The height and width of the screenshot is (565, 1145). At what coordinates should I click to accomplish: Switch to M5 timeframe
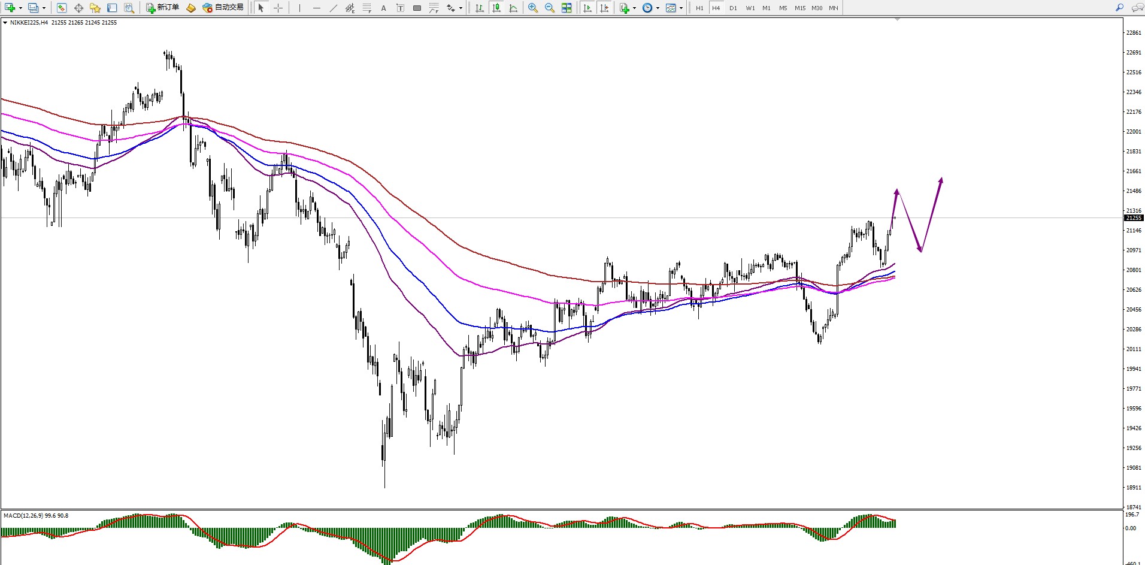(783, 8)
